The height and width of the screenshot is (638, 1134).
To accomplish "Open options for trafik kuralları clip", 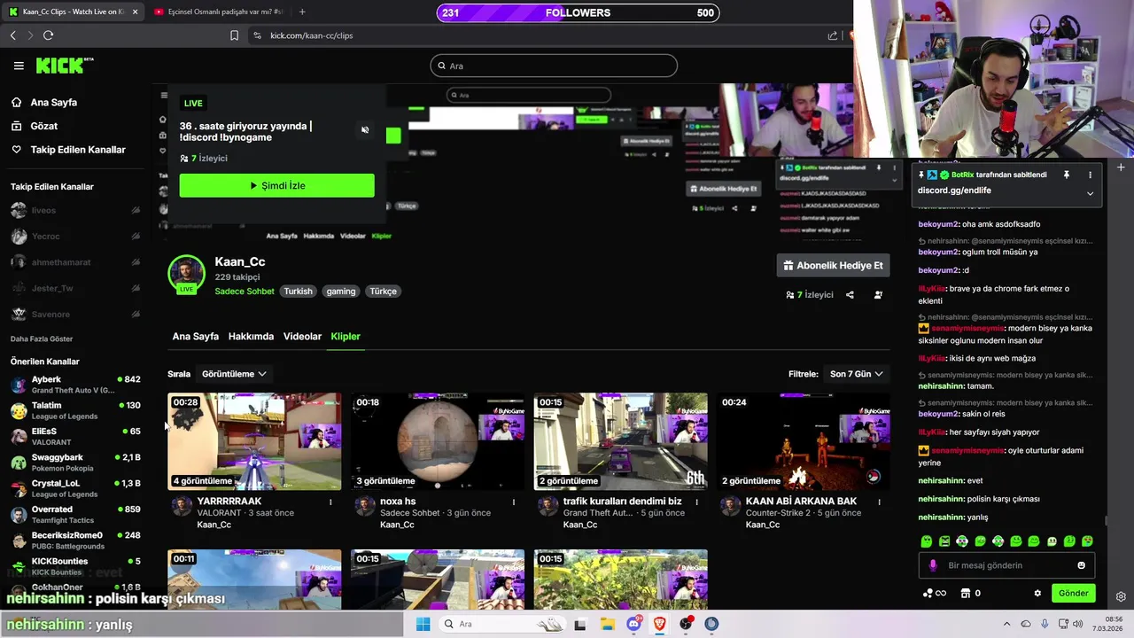I will 696,502.
